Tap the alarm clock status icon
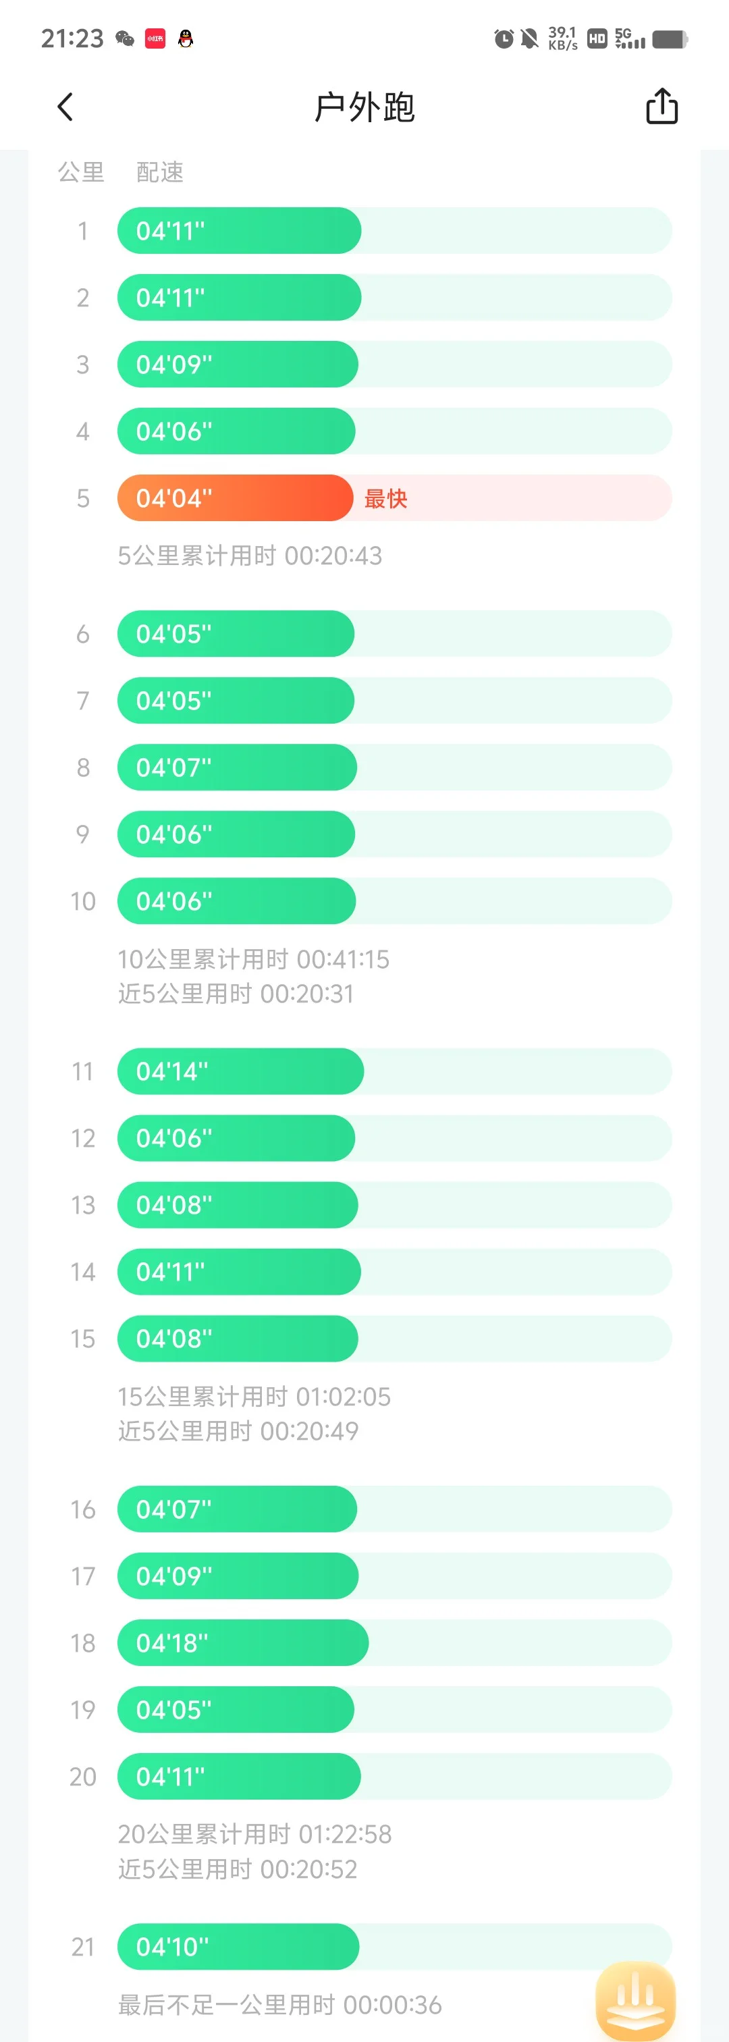The height and width of the screenshot is (2042, 729). (503, 38)
